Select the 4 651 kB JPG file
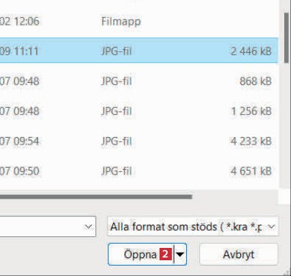 [x=139, y=171]
